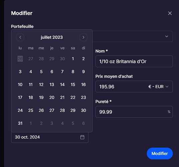The image size is (179, 167).
Task: Open the EUR currency selector
Action: tap(158, 87)
